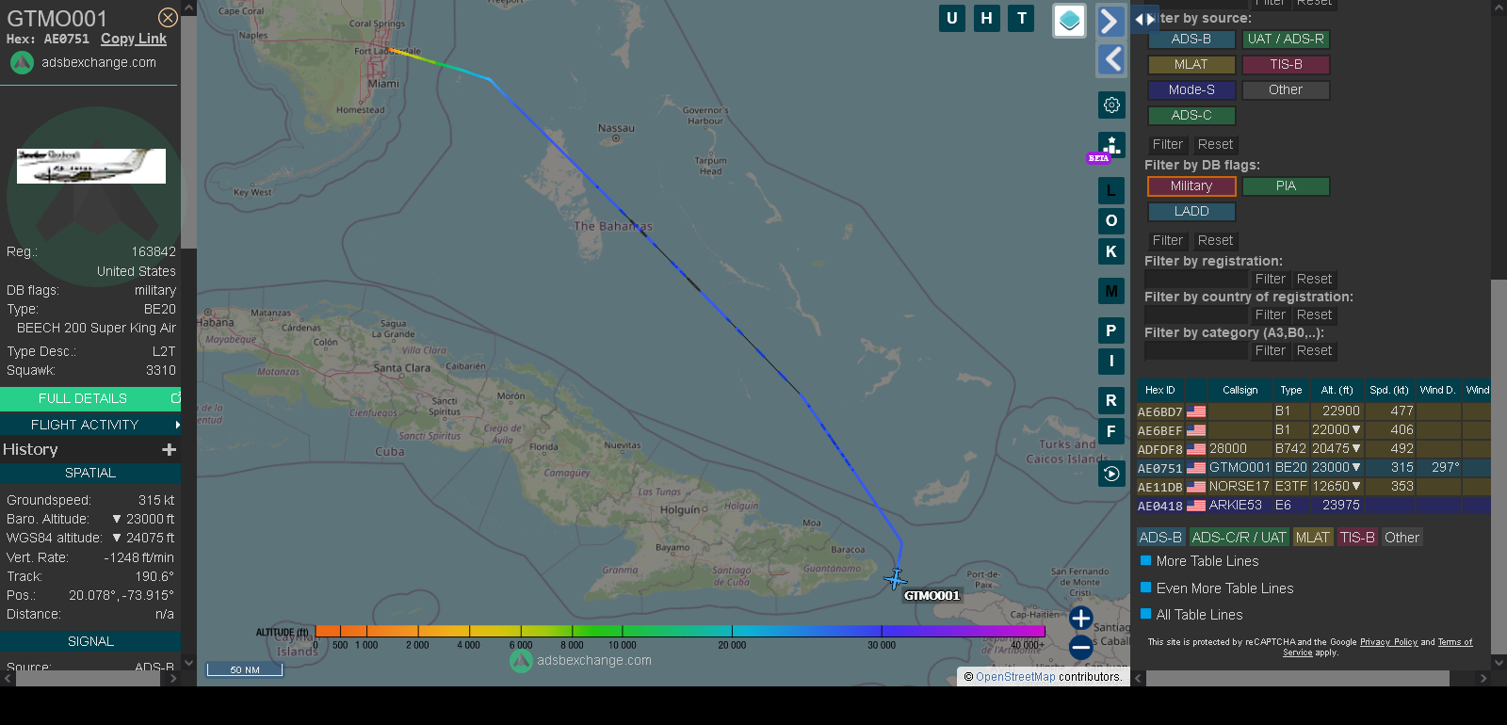Toggle ADS-C source filter
1507x725 pixels.
point(1191,115)
